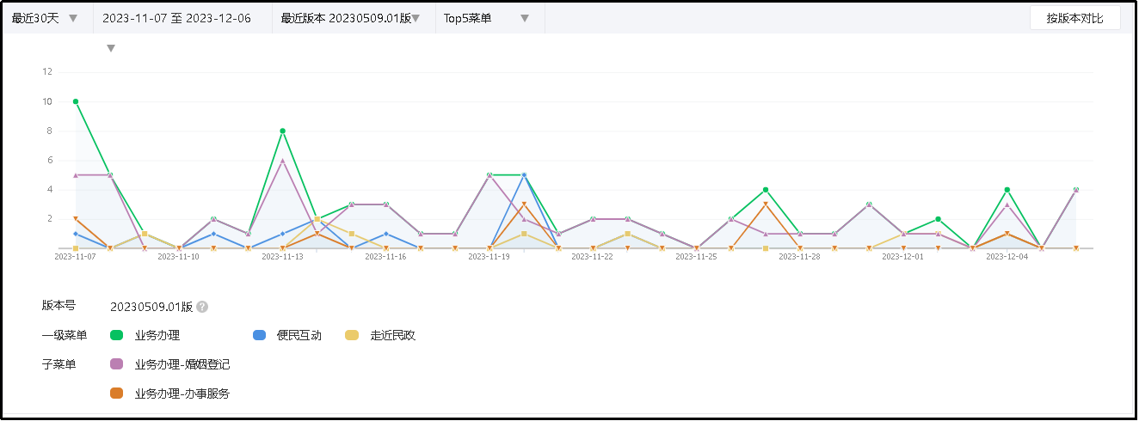Open the 最近30天 time range dropdown
The width and height of the screenshot is (1139, 421).
point(45,18)
